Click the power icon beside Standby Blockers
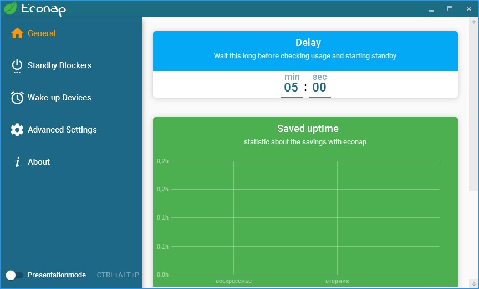Image resolution: width=479 pixels, height=289 pixels. click(17, 65)
